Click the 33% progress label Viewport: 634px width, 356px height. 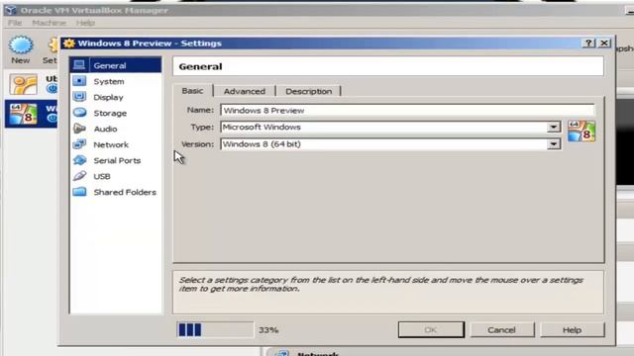(268, 329)
